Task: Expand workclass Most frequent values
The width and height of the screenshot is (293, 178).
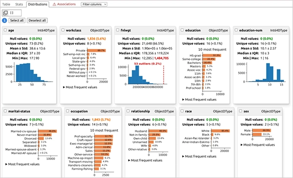Action: (x=80, y=87)
